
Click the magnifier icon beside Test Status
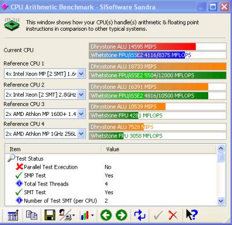click(12, 158)
